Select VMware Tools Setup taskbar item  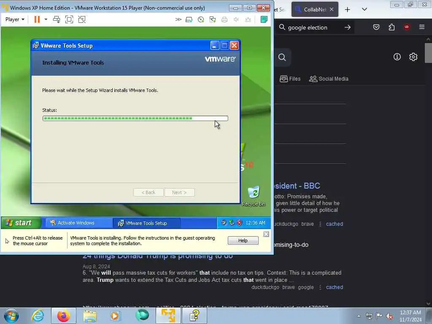coord(146,223)
